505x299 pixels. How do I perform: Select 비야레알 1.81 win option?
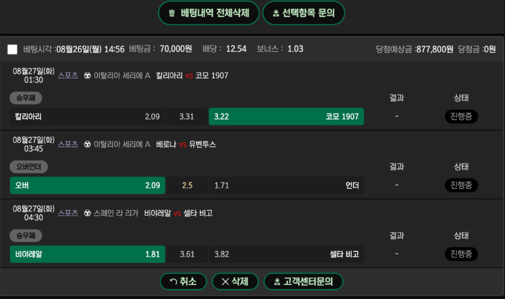(88, 254)
